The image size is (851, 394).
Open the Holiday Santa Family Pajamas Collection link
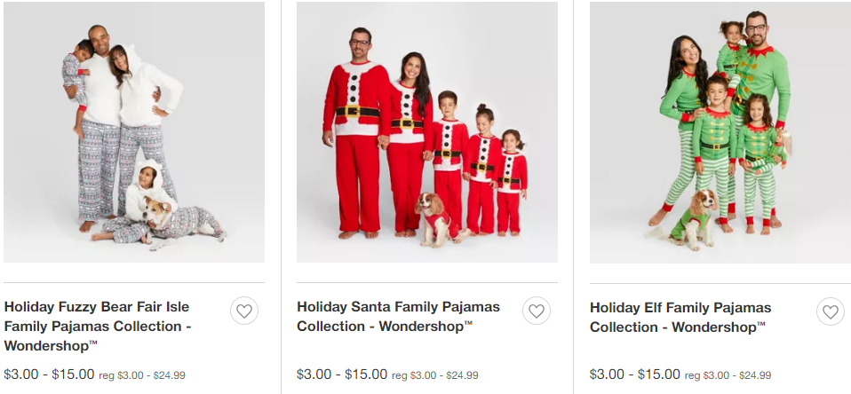(x=398, y=316)
